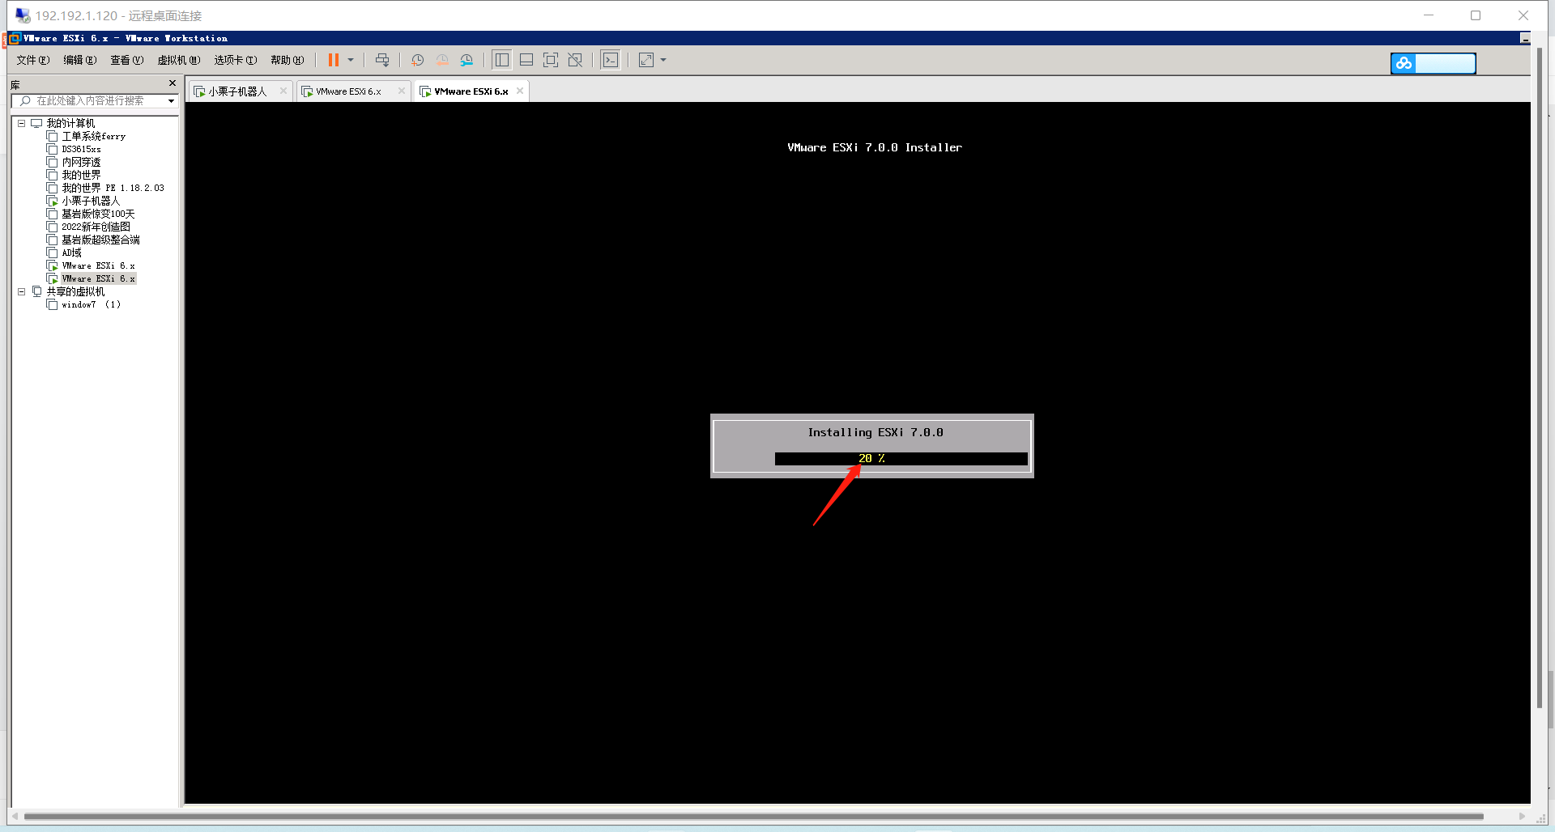Viewport: 1555px width, 832px height.
Task: Open the snapshot manager
Action: click(466, 60)
